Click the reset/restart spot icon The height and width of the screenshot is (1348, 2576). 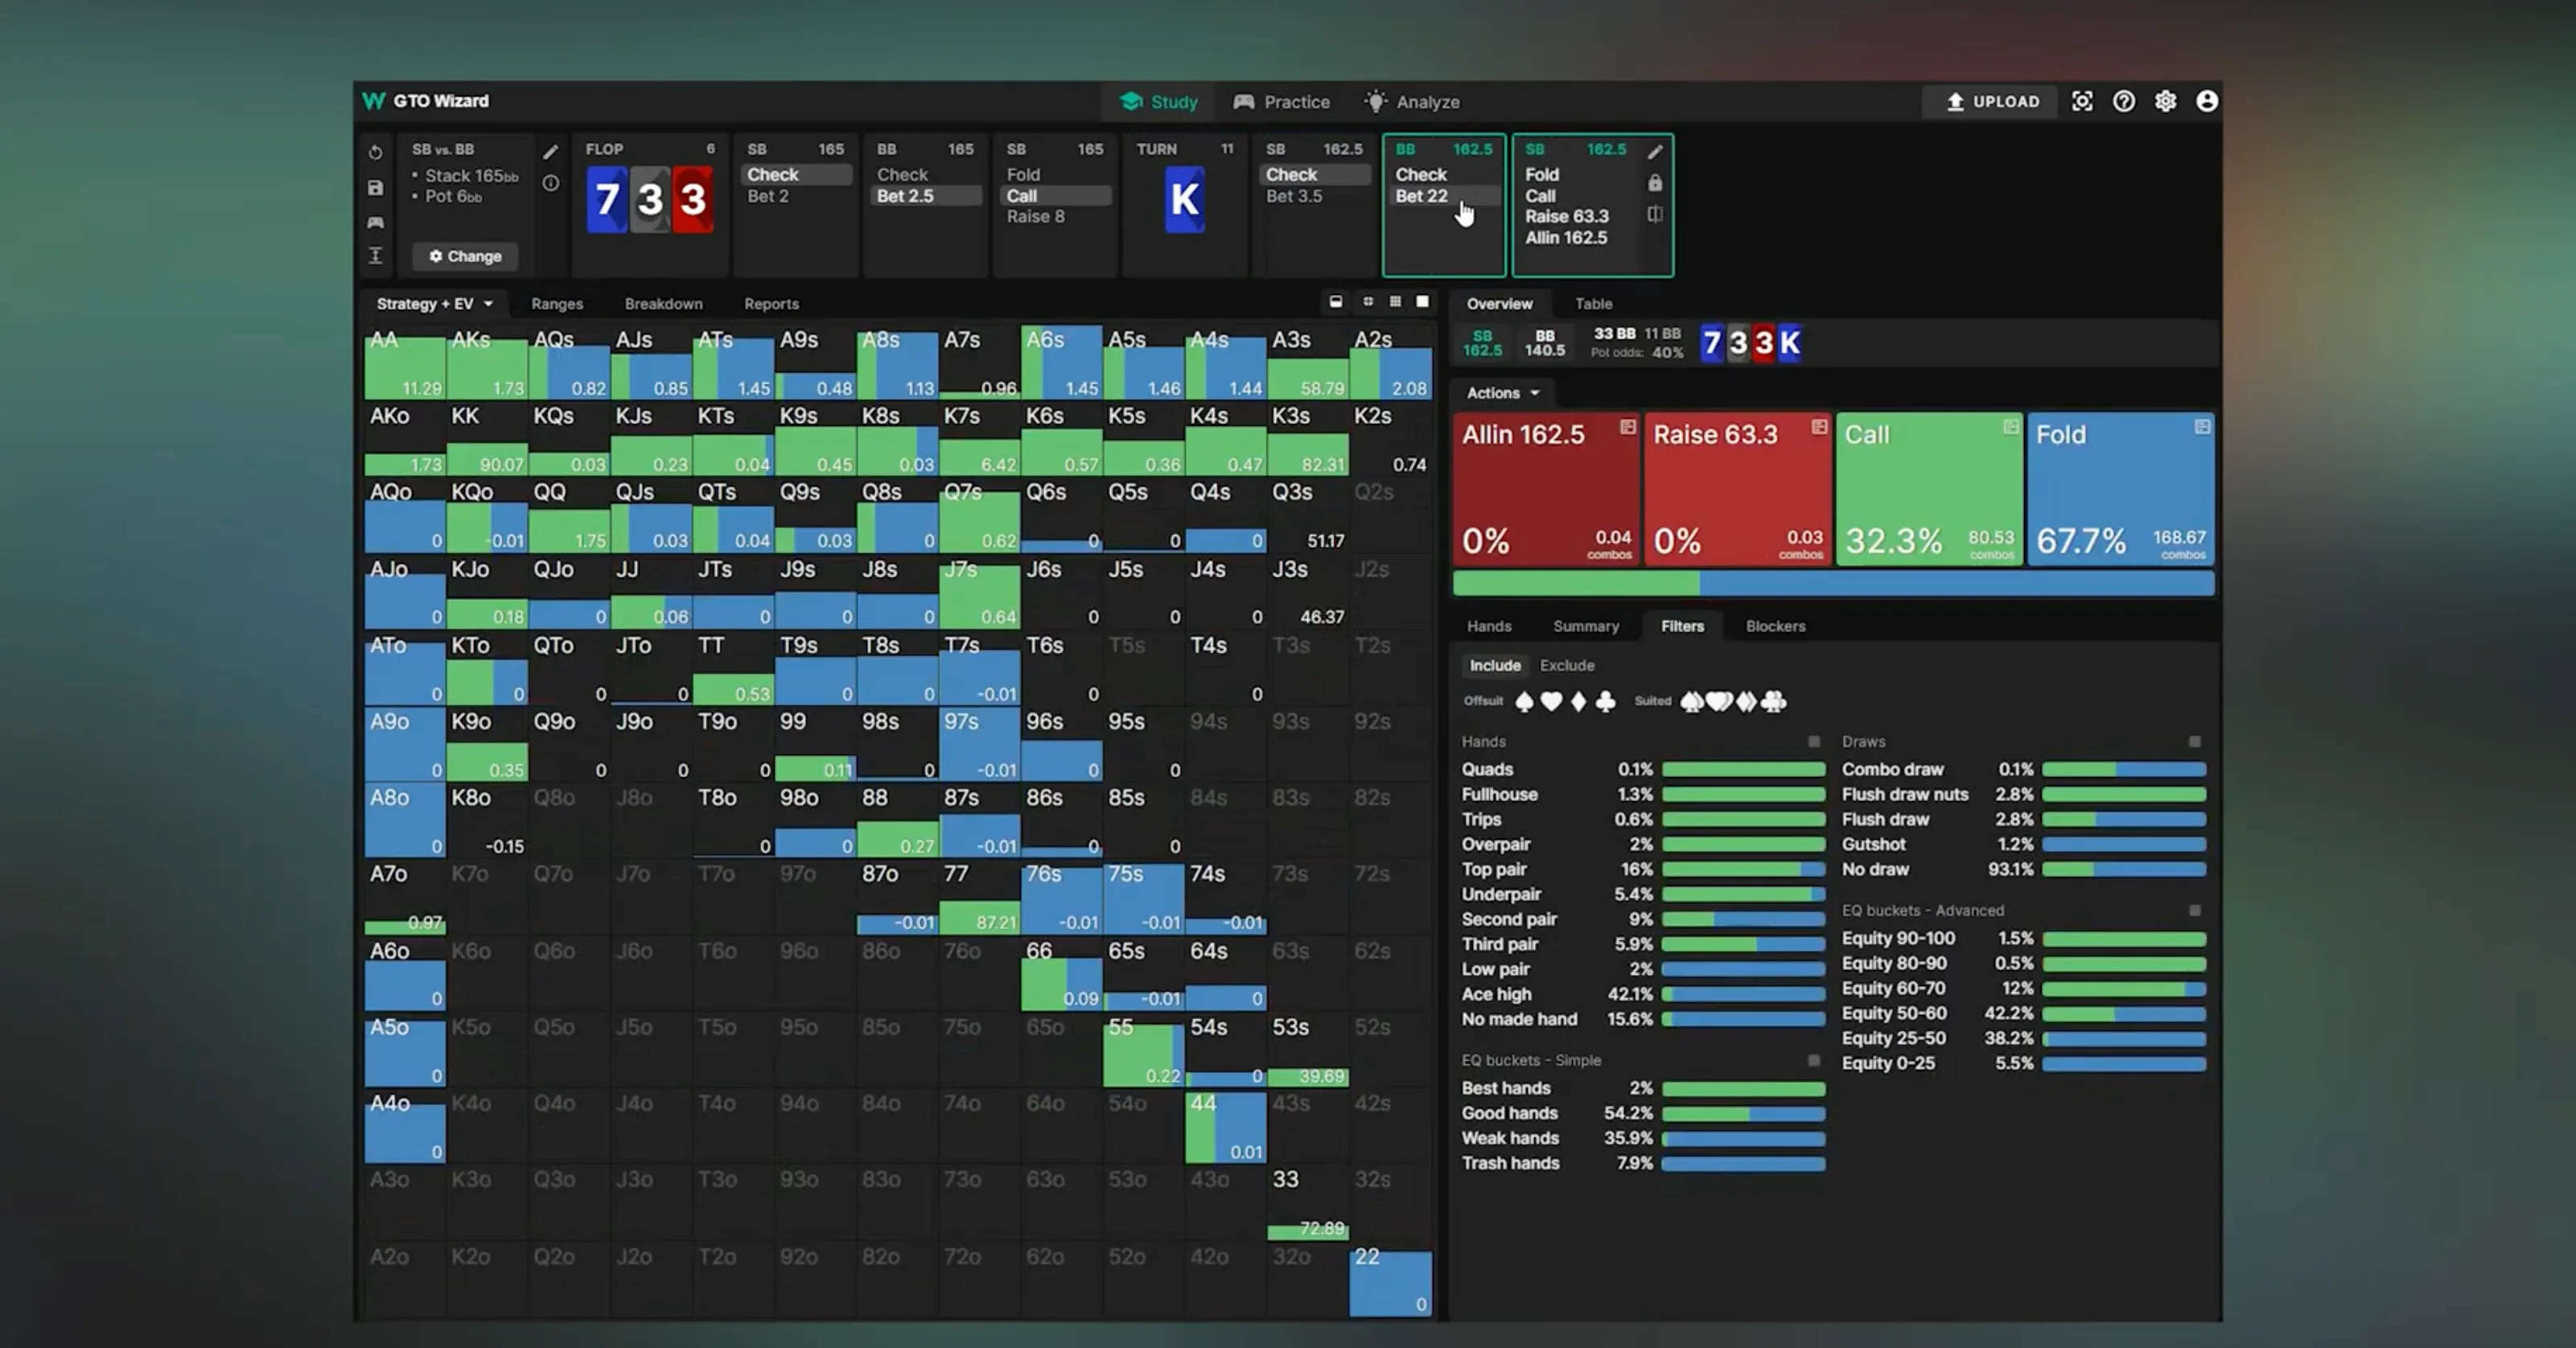[x=375, y=153]
